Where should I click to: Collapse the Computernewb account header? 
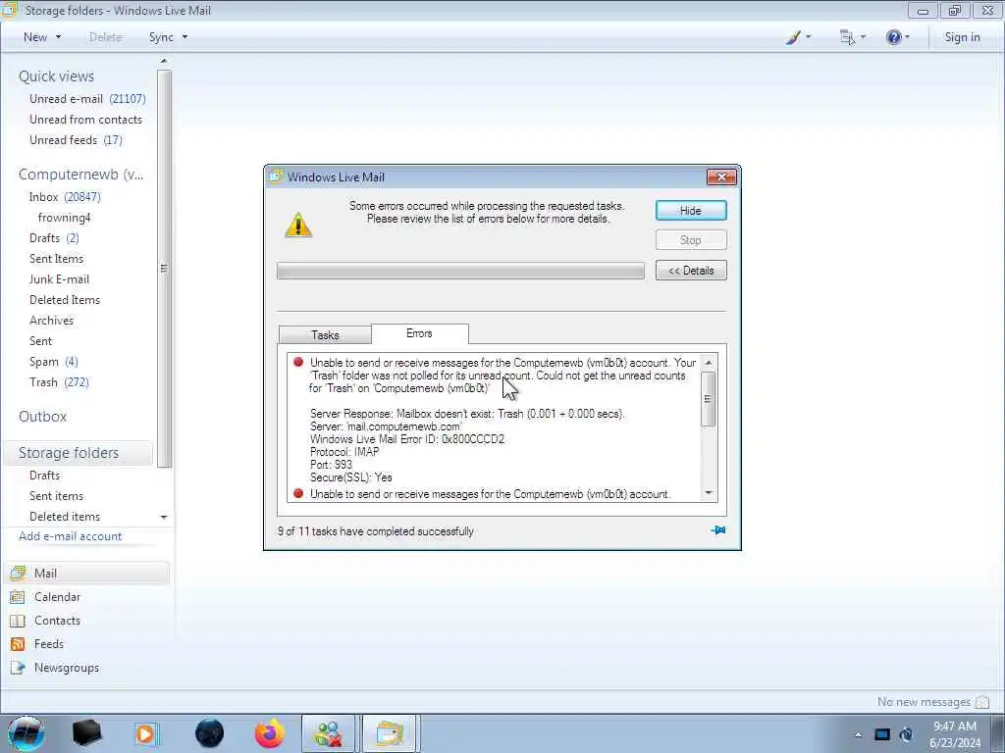80,175
